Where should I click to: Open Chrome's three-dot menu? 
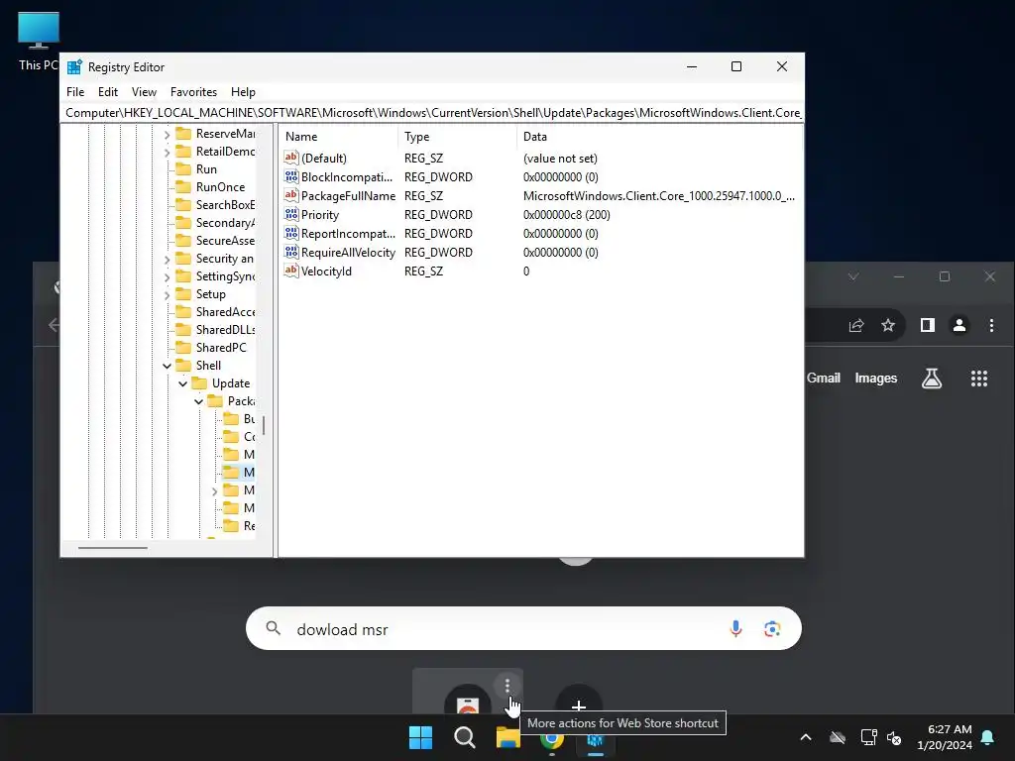pos(991,325)
